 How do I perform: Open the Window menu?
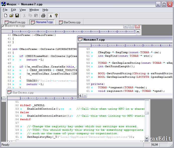click(x=34, y=10)
